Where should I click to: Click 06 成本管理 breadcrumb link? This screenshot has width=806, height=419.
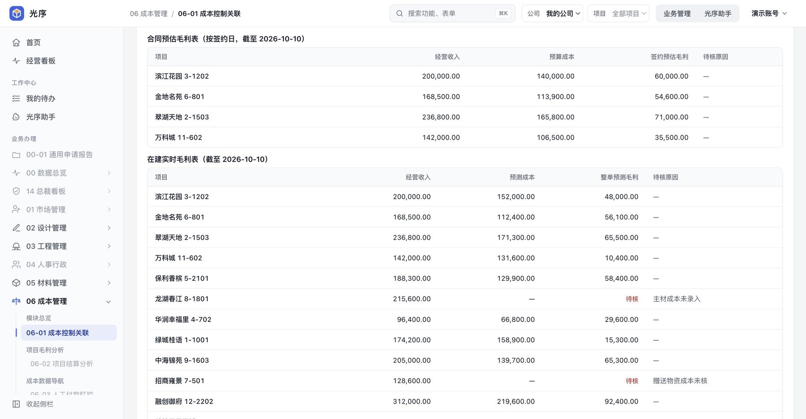point(149,14)
